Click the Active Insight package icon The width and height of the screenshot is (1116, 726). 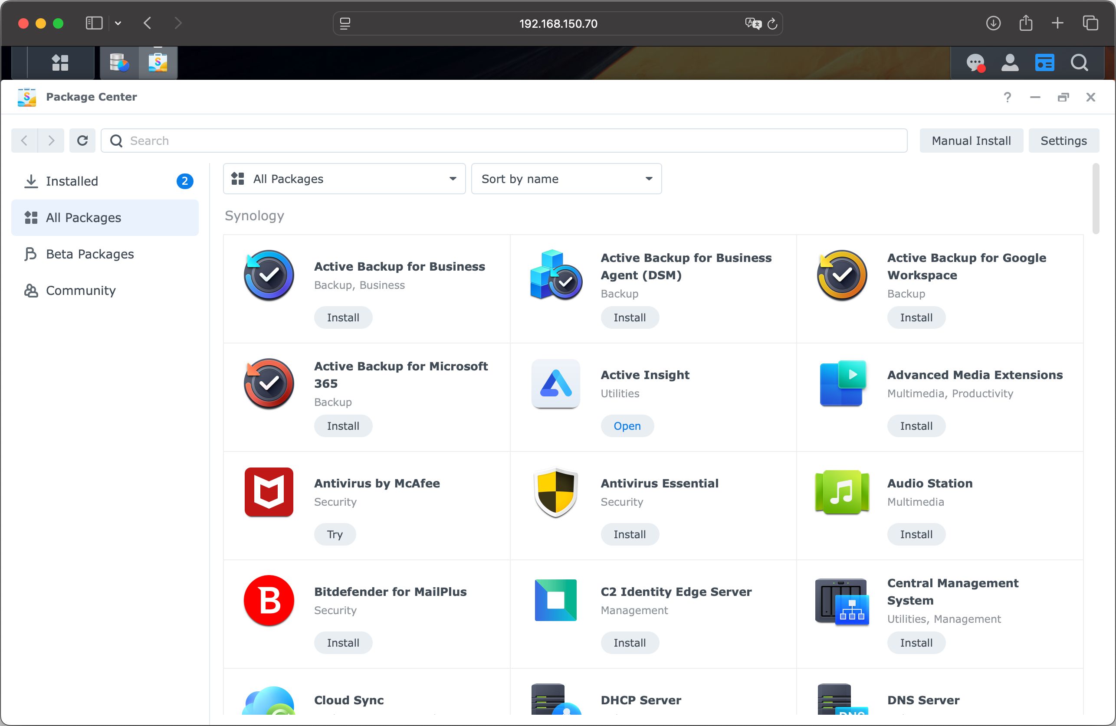coord(555,383)
